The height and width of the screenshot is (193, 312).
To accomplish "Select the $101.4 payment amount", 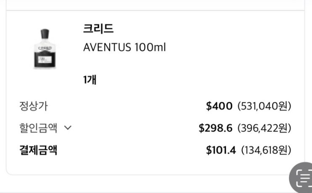I will pos(221,150).
